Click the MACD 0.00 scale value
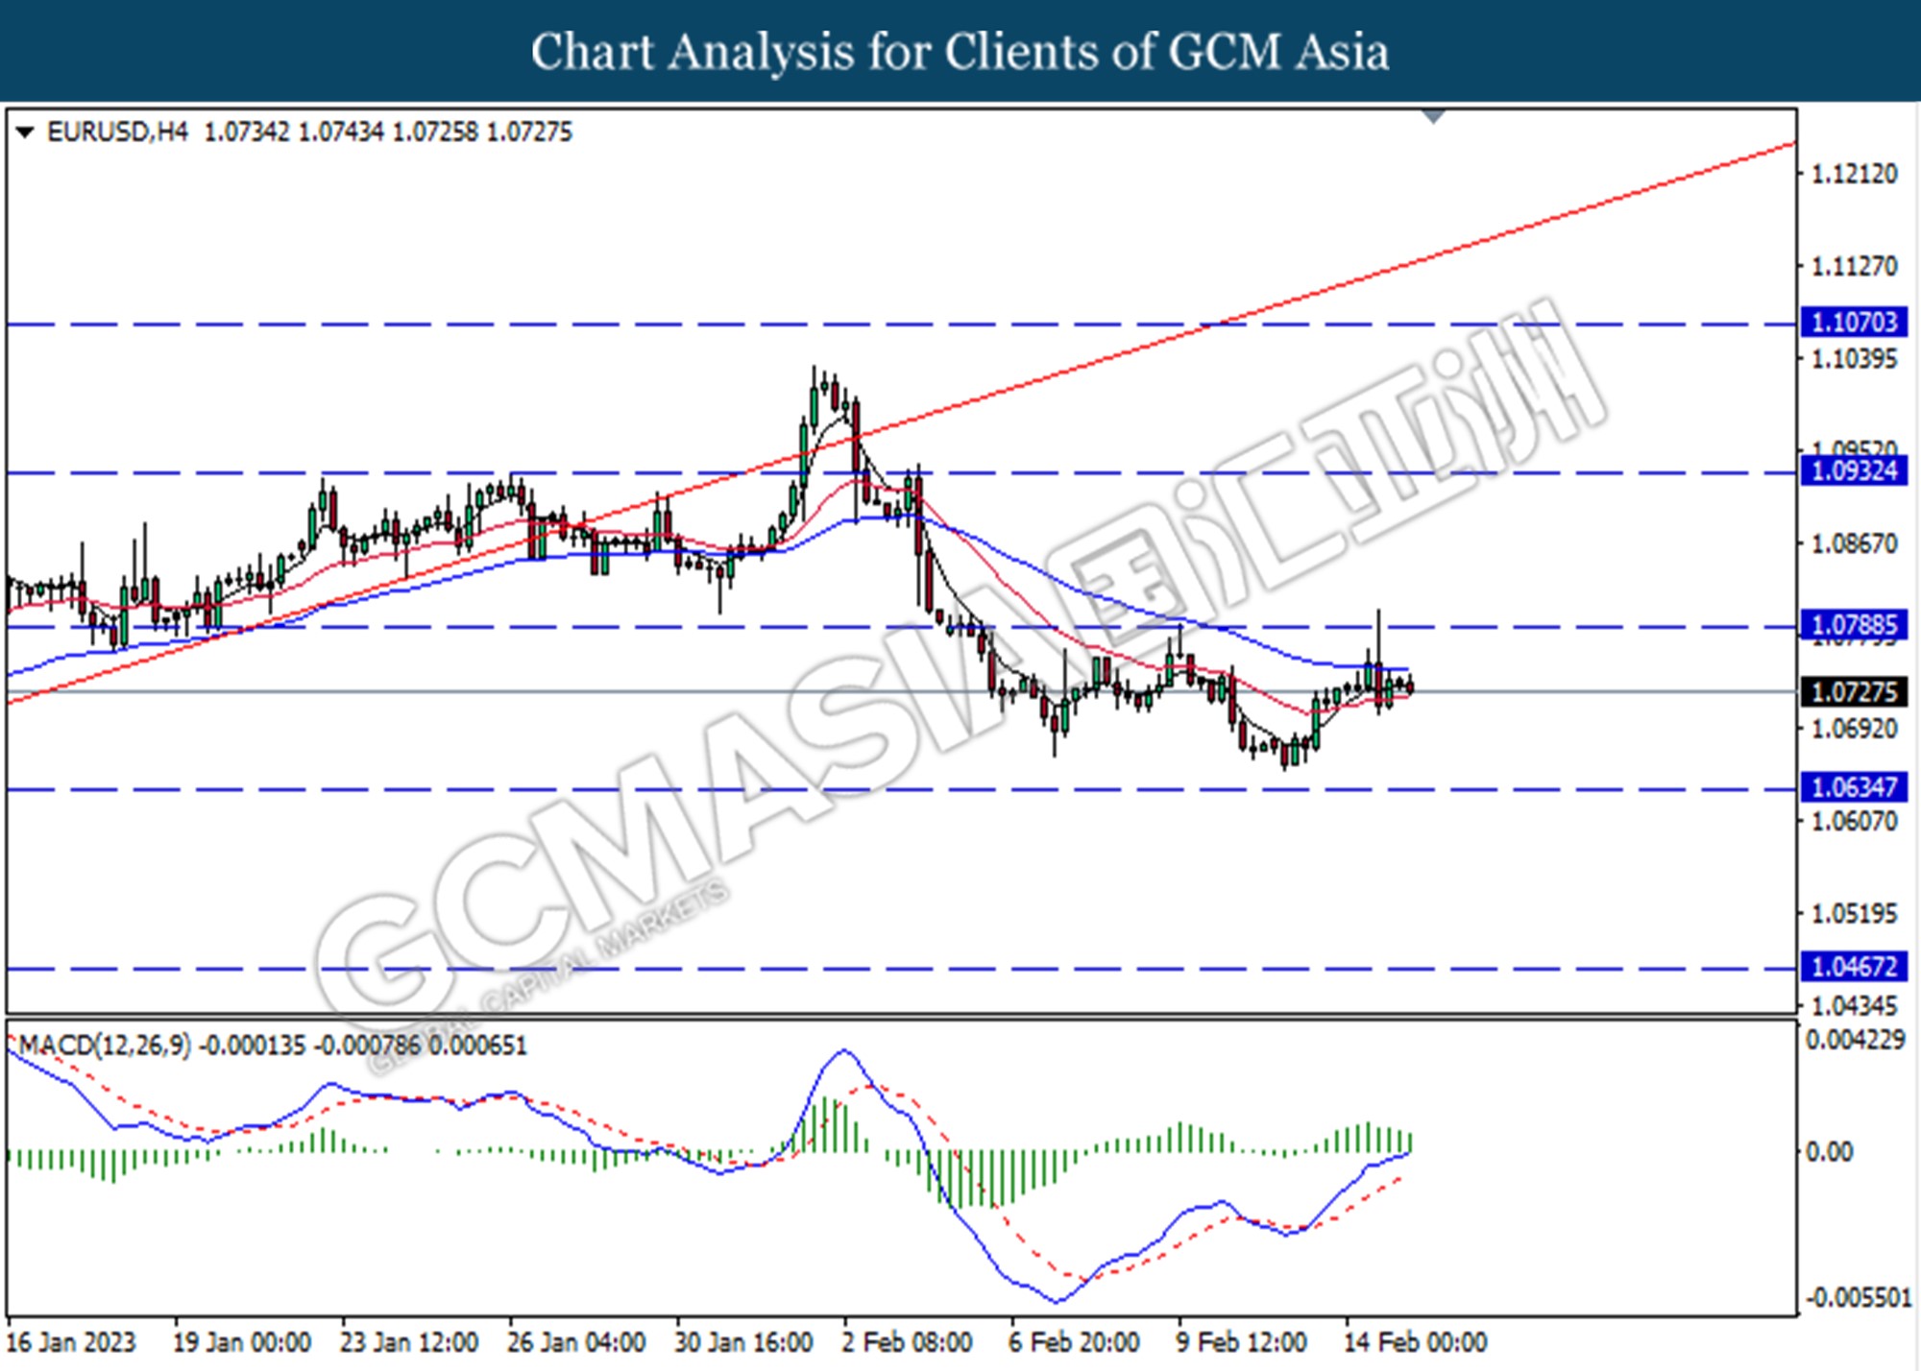This screenshot has height=1371, width=1921. [1829, 1151]
